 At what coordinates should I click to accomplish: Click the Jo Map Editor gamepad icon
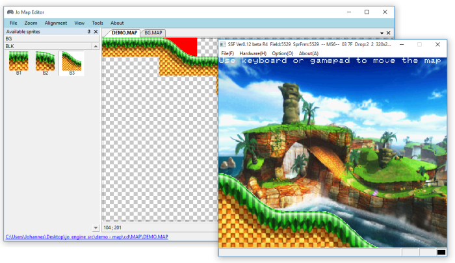(x=10, y=12)
